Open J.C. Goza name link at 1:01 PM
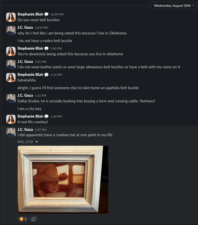Screen dimensions: 198x225 25,61
